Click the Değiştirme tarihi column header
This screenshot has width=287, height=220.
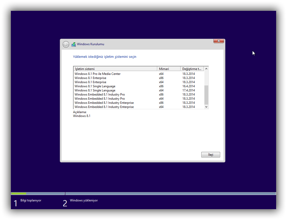[192, 69]
